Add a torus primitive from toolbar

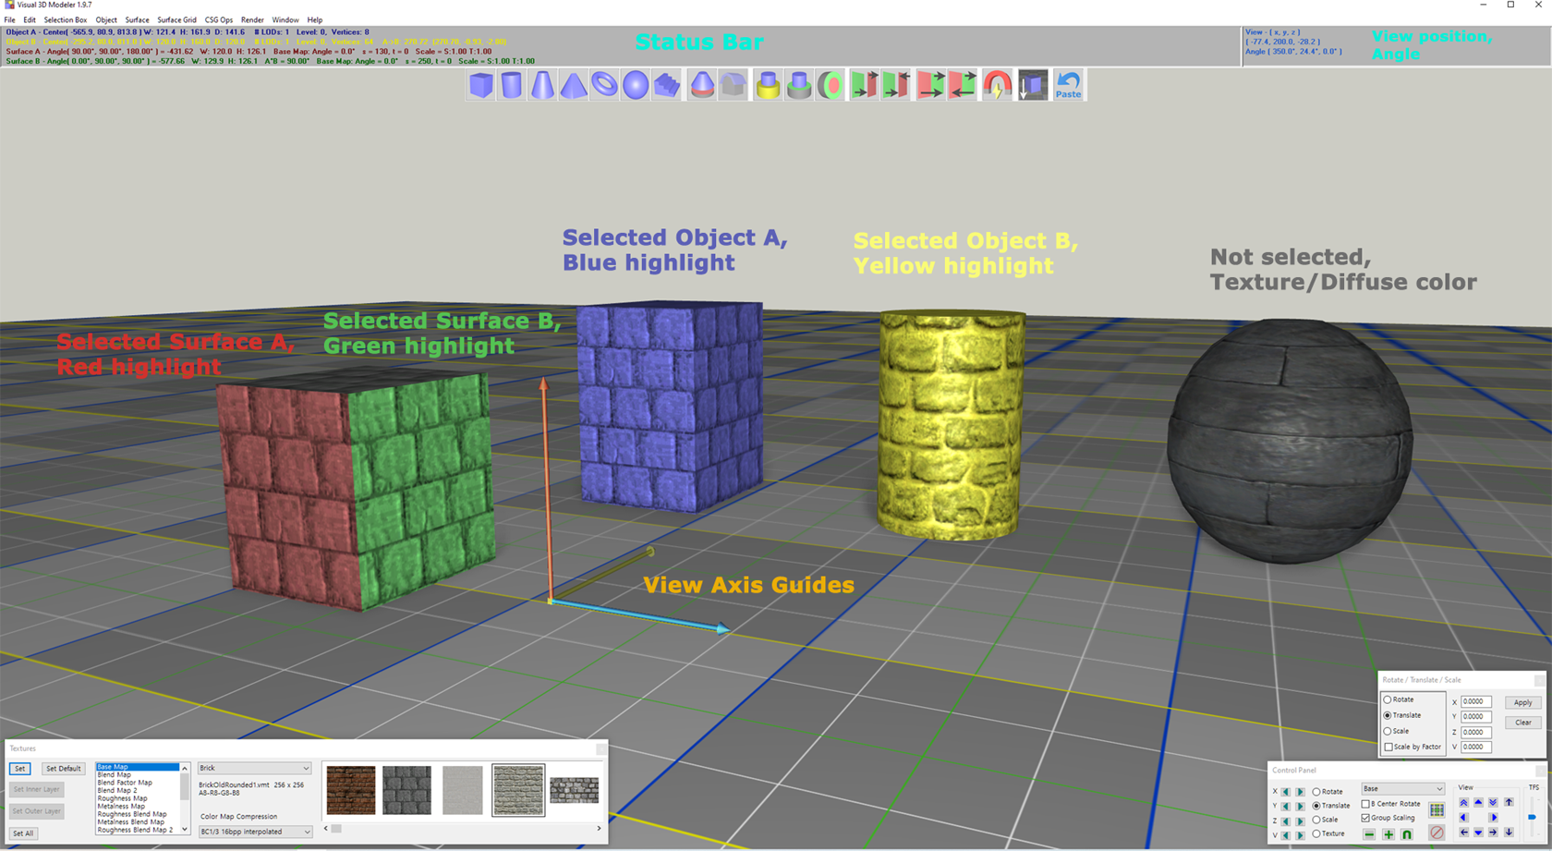[604, 85]
